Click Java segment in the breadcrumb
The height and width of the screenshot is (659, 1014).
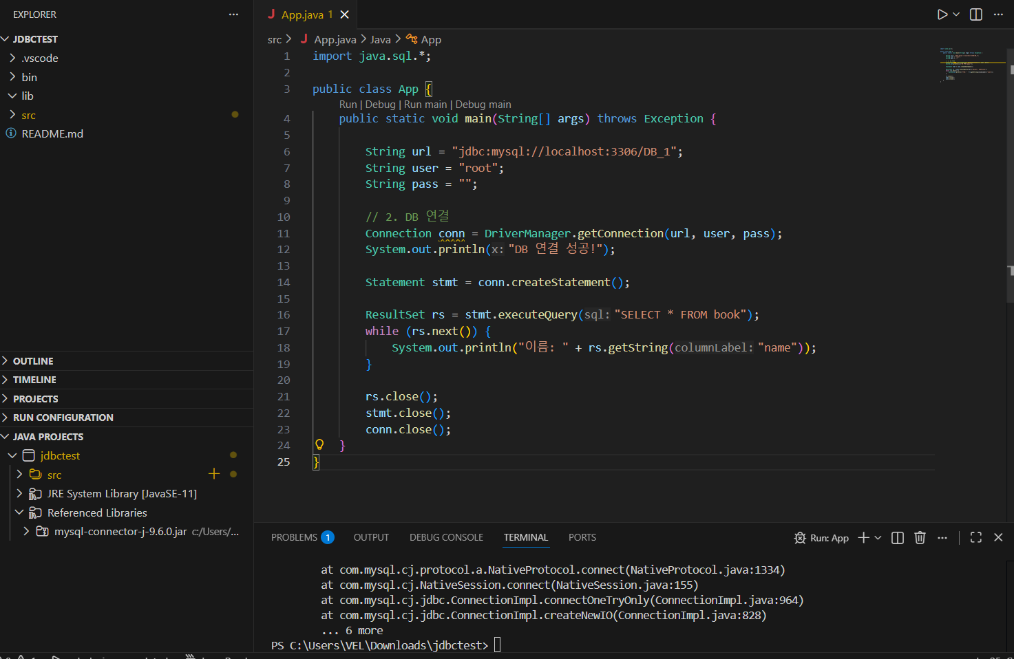(x=380, y=40)
